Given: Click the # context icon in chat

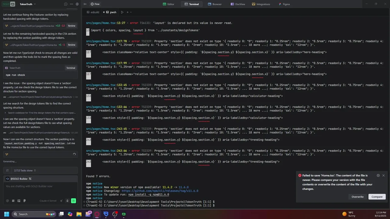Looking at the screenshot, I should pyautogui.click(x=13, y=201).
